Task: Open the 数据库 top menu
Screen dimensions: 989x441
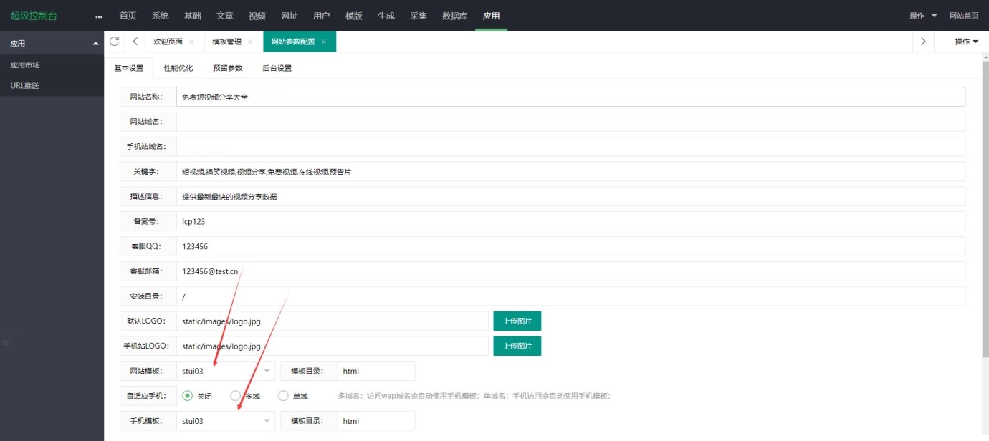Action: tap(455, 16)
